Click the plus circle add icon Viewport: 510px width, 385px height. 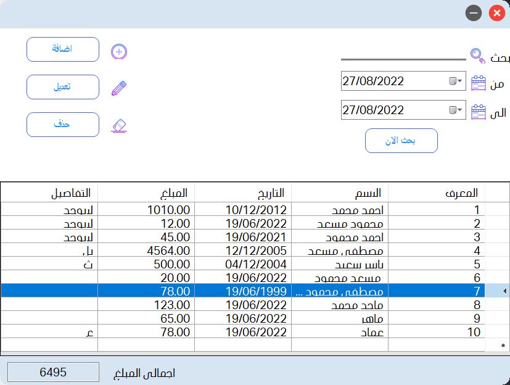tap(119, 52)
